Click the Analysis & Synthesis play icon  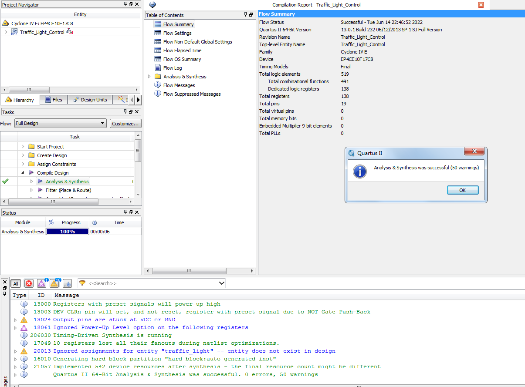coord(40,182)
